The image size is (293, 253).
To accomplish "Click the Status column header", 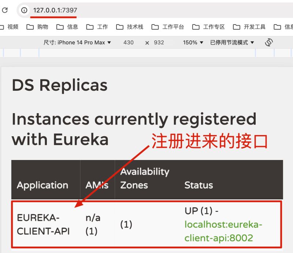I will pos(199,185).
